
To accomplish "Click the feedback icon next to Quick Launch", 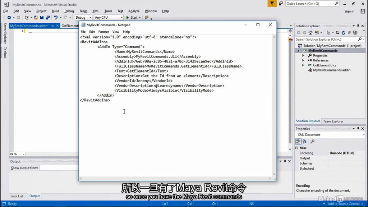I will pyautogui.click(x=281, y=4).
